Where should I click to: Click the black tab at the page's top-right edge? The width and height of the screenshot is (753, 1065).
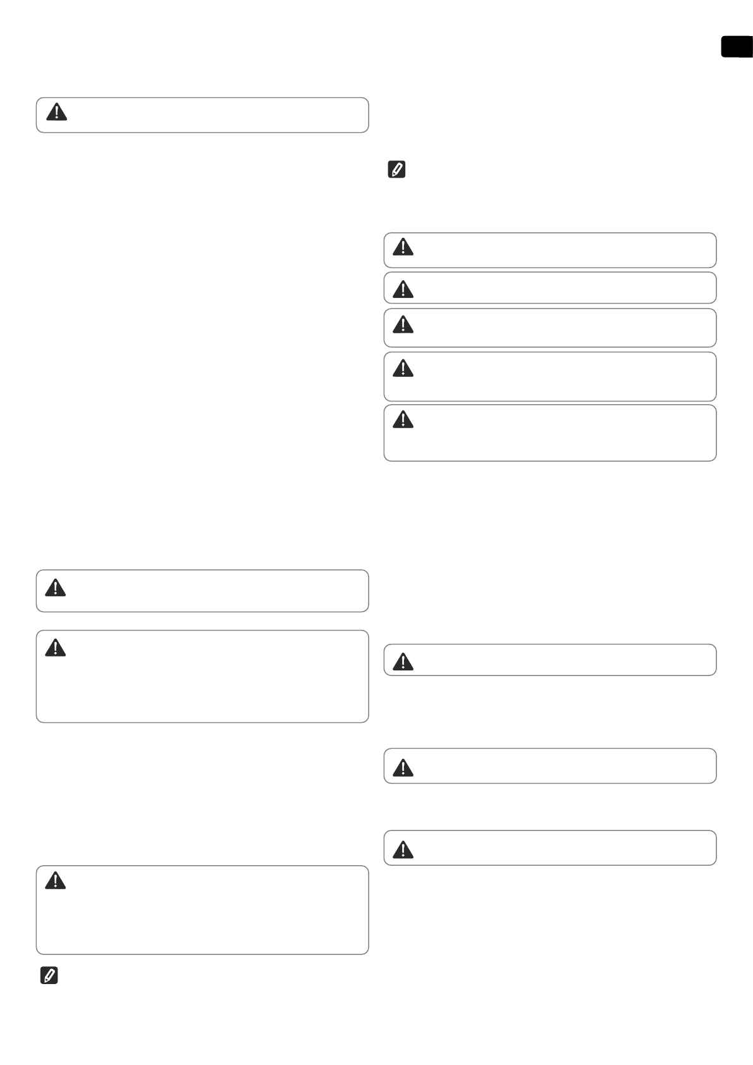pyautogui.click(x=737, y=47)
